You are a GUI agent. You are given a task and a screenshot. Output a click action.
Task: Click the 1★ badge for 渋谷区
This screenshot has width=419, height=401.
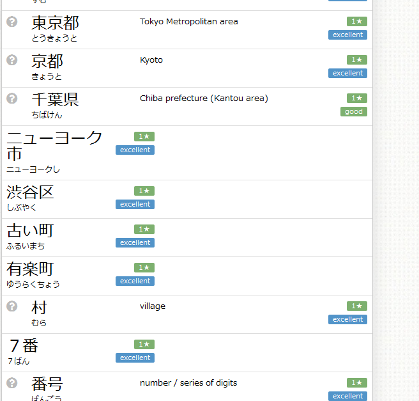tap(144, 191)
